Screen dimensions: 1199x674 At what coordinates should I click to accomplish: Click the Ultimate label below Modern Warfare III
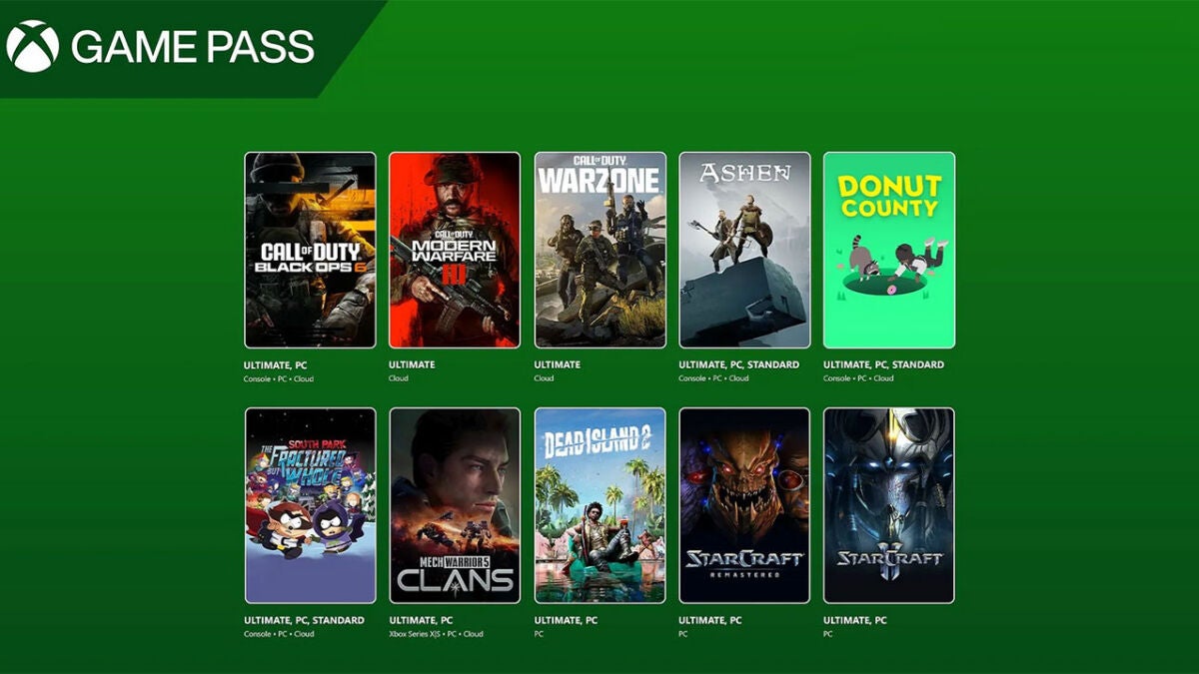point(412,365)
